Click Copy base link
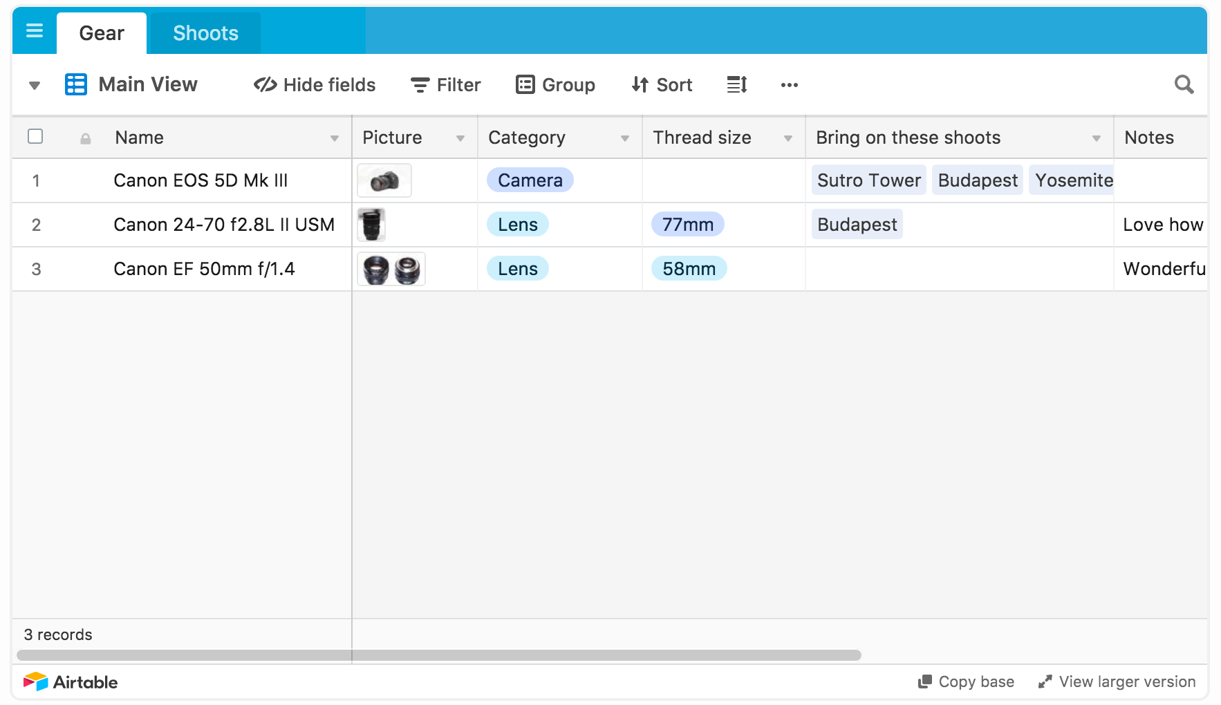 pos(966,681)
